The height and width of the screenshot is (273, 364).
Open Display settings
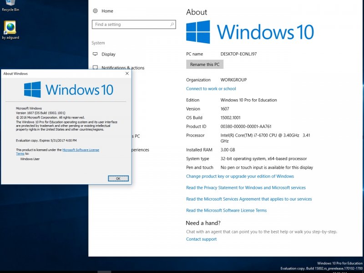(108, 54)
